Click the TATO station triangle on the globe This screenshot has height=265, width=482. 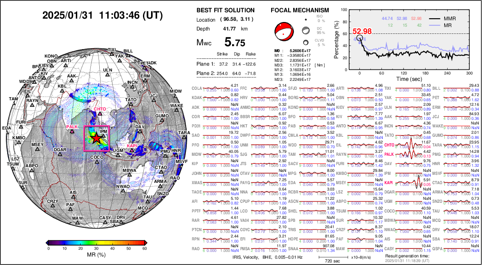click(131, 104)
